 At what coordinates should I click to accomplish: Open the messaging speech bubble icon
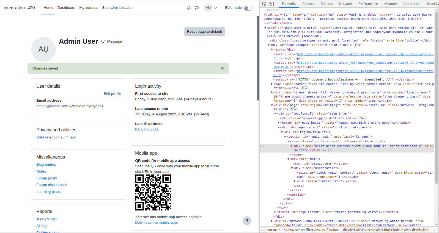[197, 8]
